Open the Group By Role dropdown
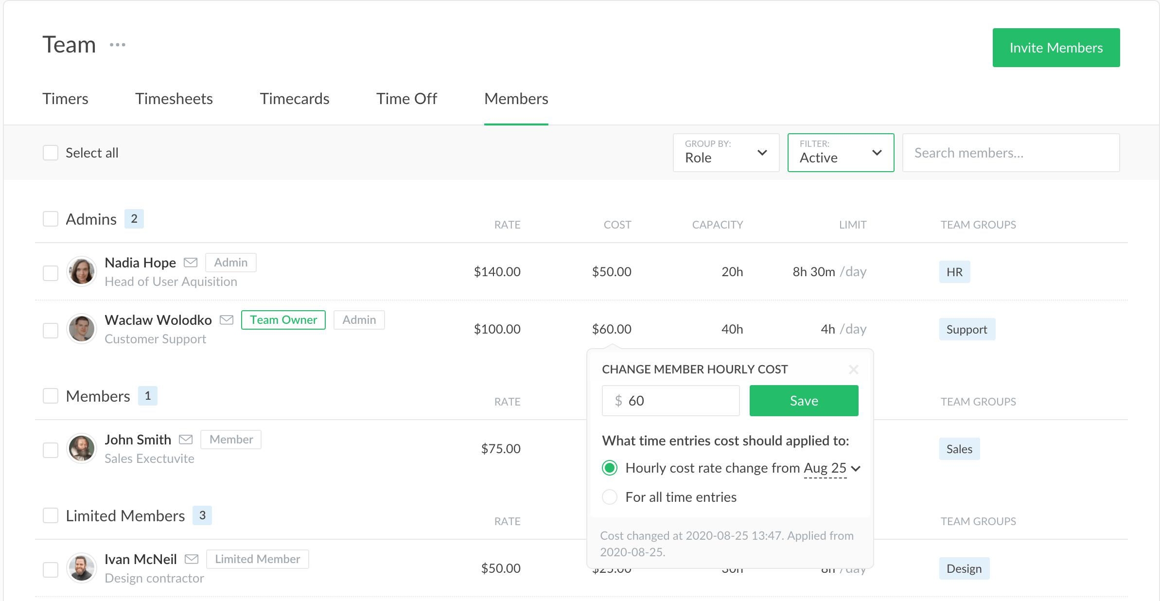1160x601 pixels. pos(726,153)
